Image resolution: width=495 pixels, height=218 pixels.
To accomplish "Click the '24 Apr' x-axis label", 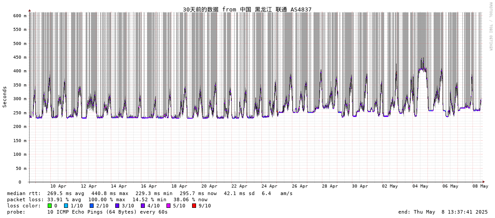I will point(270,186).
